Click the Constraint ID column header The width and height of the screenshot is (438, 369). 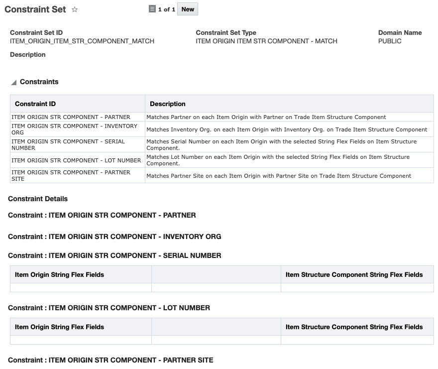(x=35, y=104)
